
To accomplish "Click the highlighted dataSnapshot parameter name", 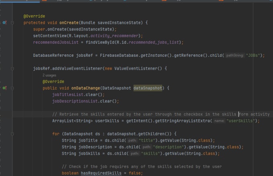I will pyautogui.click(x=147, y=88).
